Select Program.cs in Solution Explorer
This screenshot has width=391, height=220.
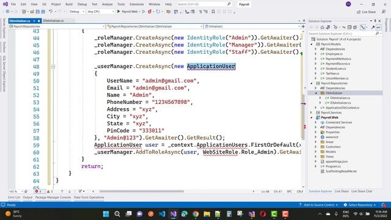click(x=333, y=166)
